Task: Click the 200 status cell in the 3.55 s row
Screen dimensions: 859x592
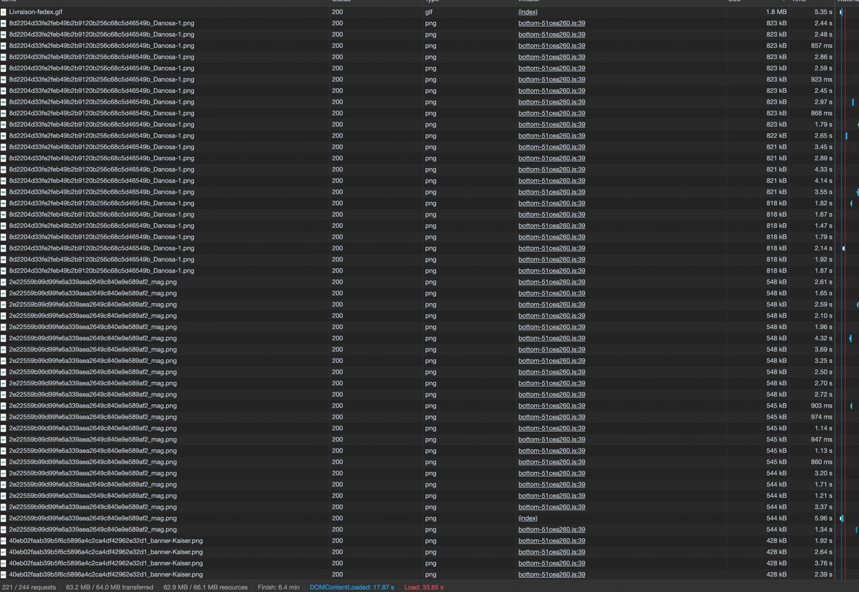Action: (x=337, y=192)
